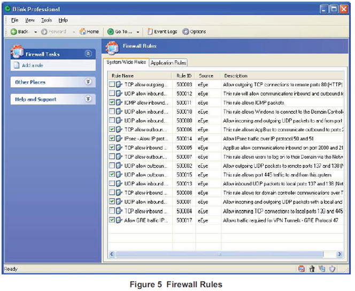Viewport: 355px width, 291px height.
Task: Click the scroll left arrow of rules list
Action: coord(112,254)
